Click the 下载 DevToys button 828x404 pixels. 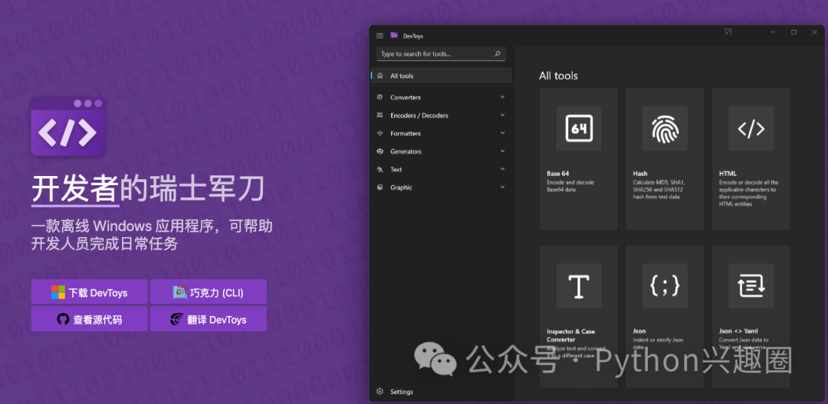point(89,292)
